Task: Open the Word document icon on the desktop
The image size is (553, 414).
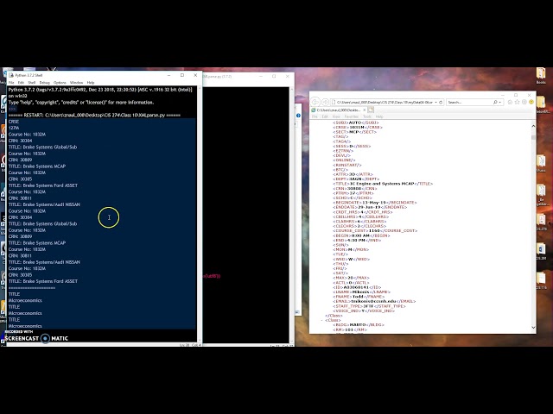Action: tap(541, 251)
